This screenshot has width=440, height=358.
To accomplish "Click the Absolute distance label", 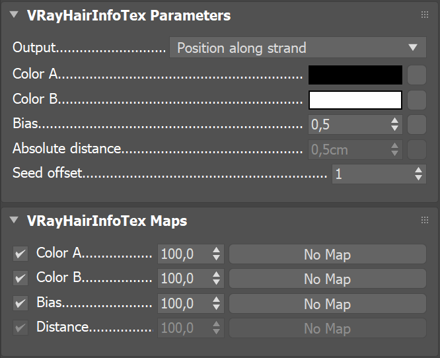I will pyautogui.click(x=67, y=148).
